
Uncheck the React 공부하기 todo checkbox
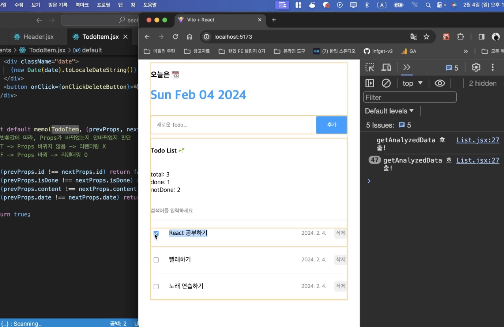pos(156,233)
